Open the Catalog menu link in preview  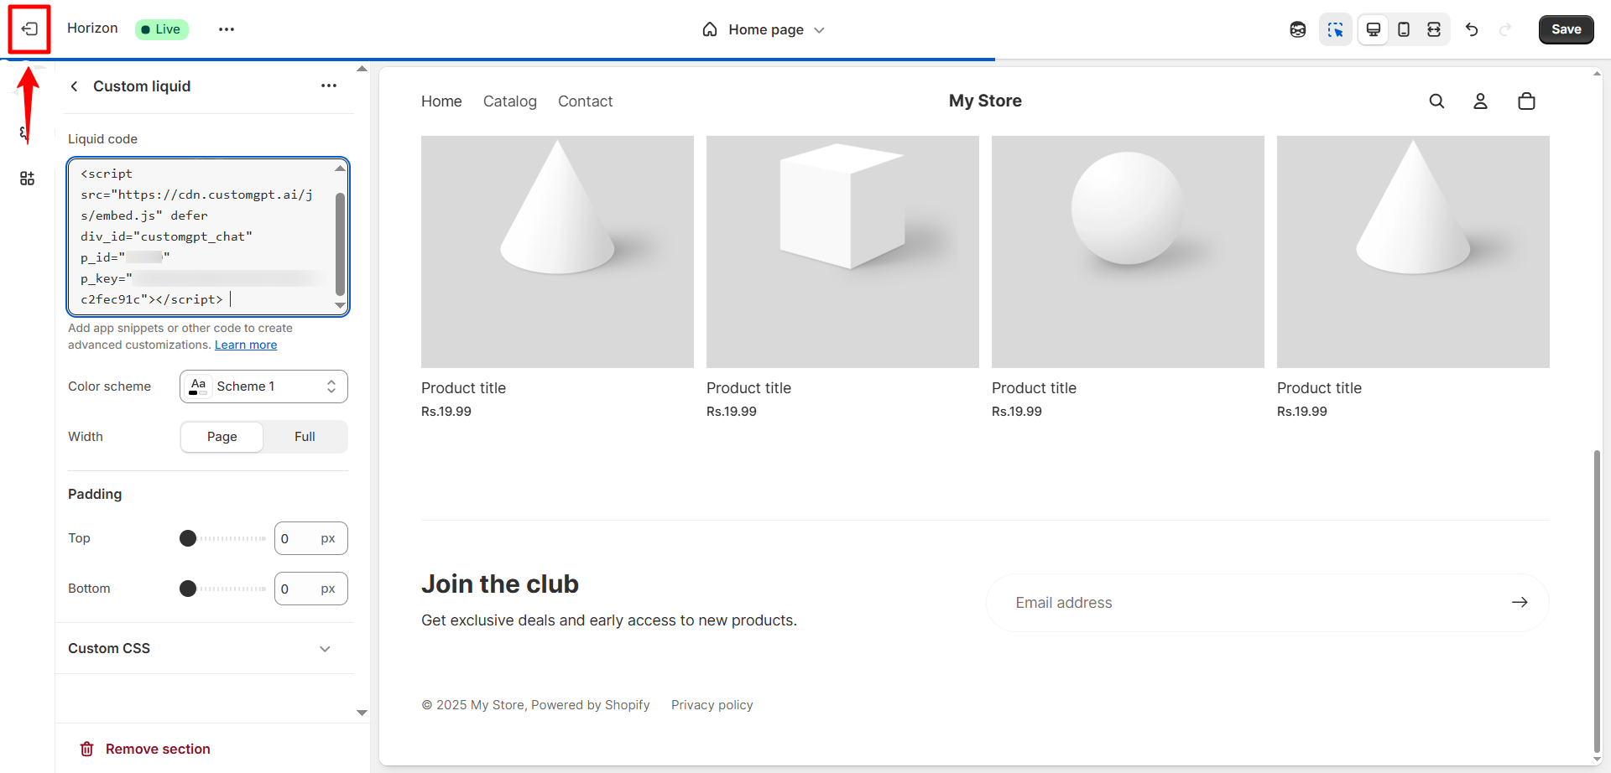coord(510,101)
